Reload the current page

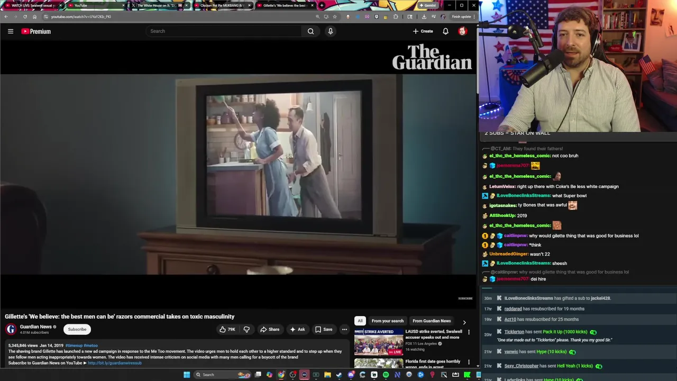(x=25, y=16)
